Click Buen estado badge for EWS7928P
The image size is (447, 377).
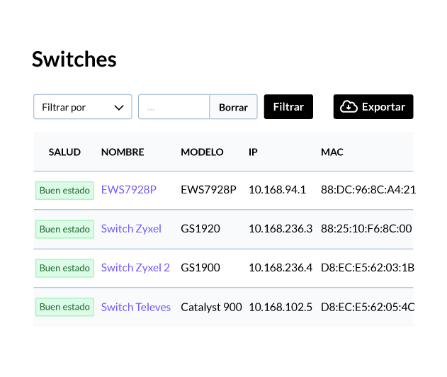click(x=64, y=191)
